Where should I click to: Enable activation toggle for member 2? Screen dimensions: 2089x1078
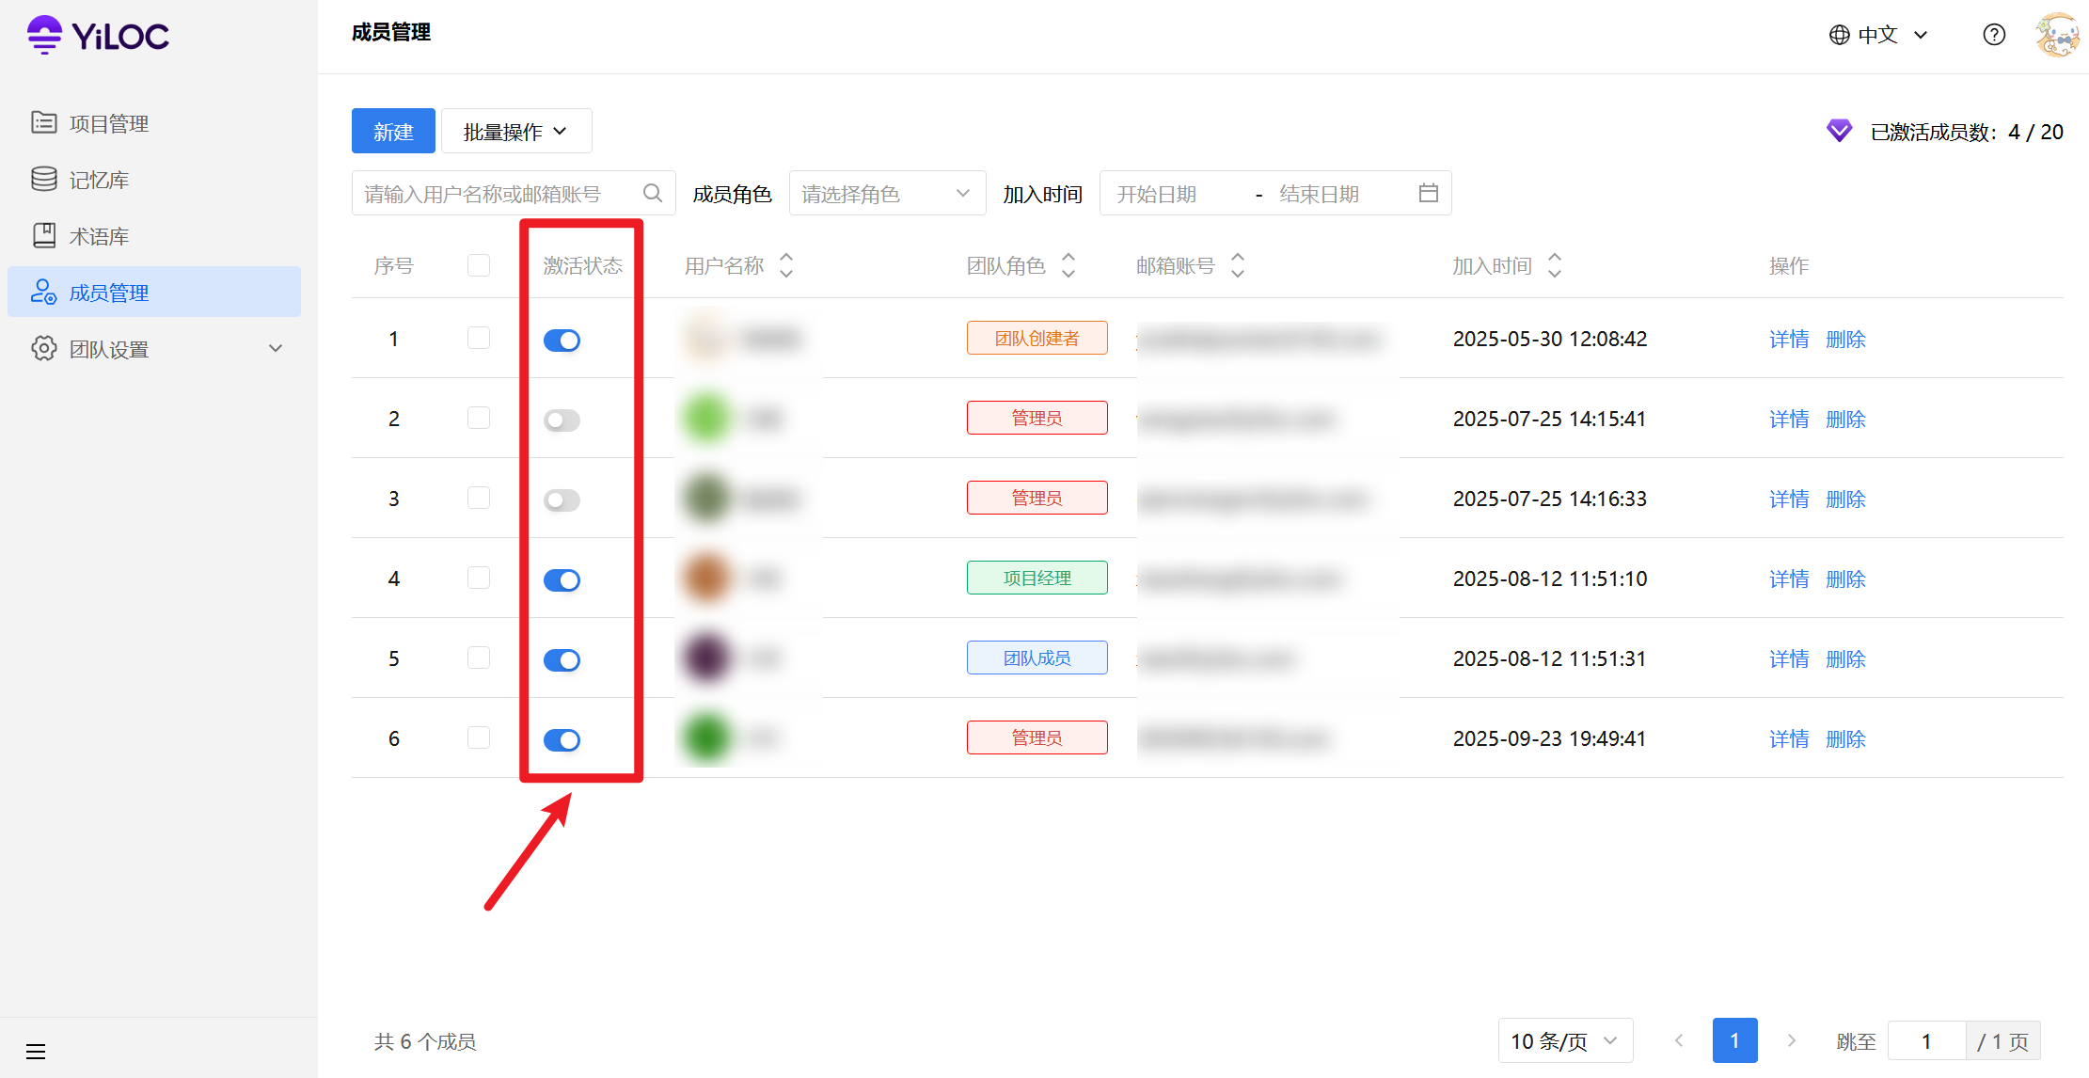(562, 420)
